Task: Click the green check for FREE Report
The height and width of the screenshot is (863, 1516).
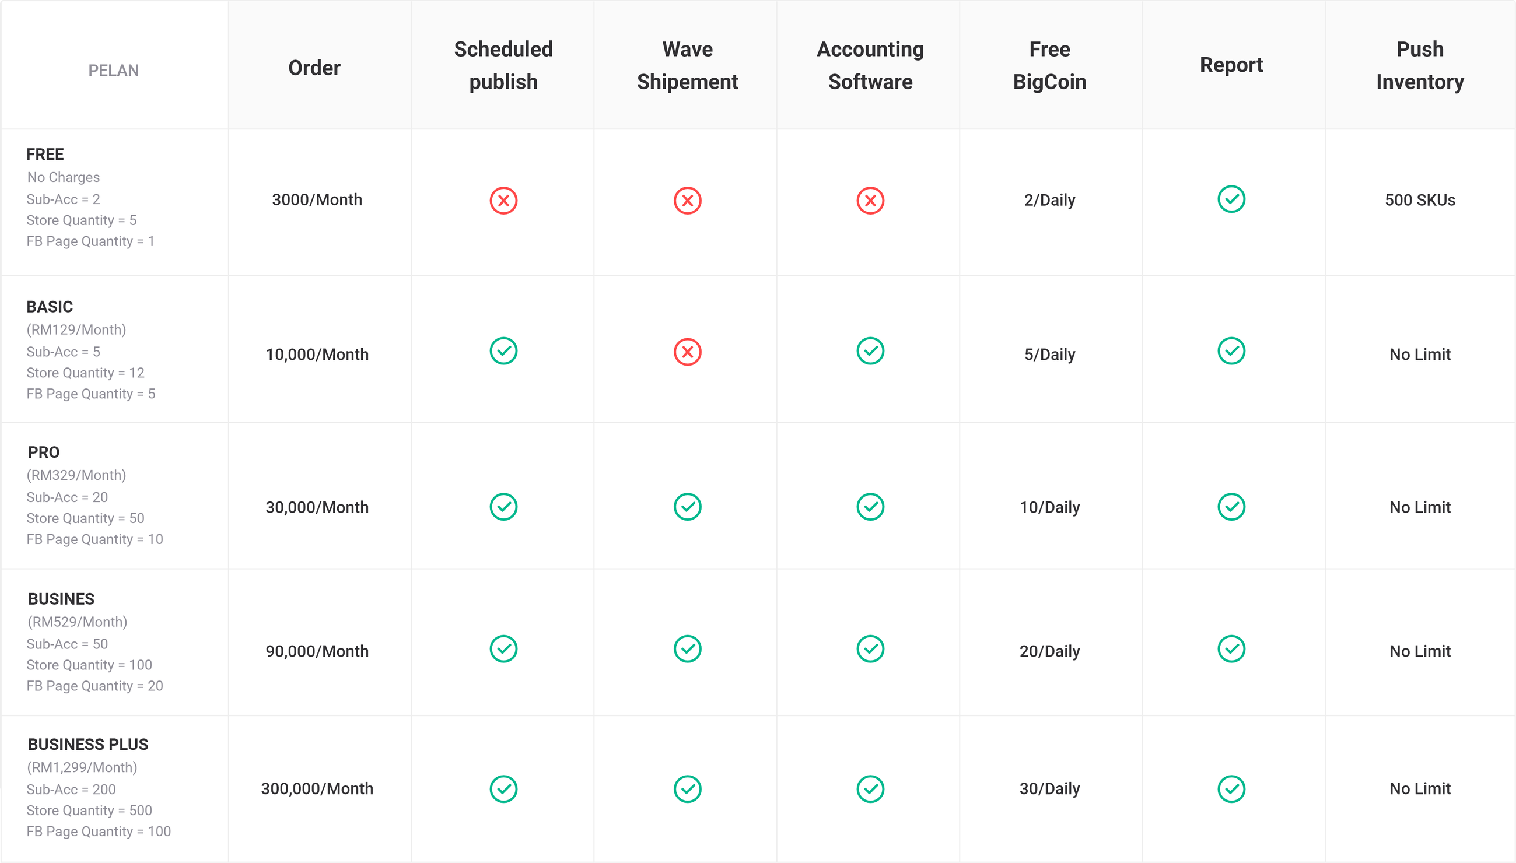Action: coord(1231,199)
